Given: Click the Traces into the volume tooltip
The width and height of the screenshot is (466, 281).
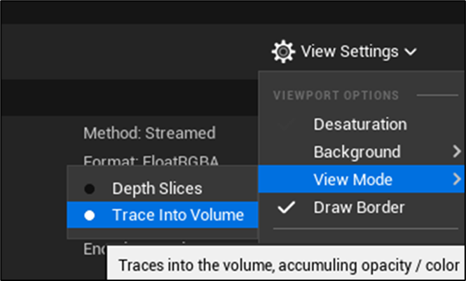Looking at the screenshot, I should click(x=288, y=266).
